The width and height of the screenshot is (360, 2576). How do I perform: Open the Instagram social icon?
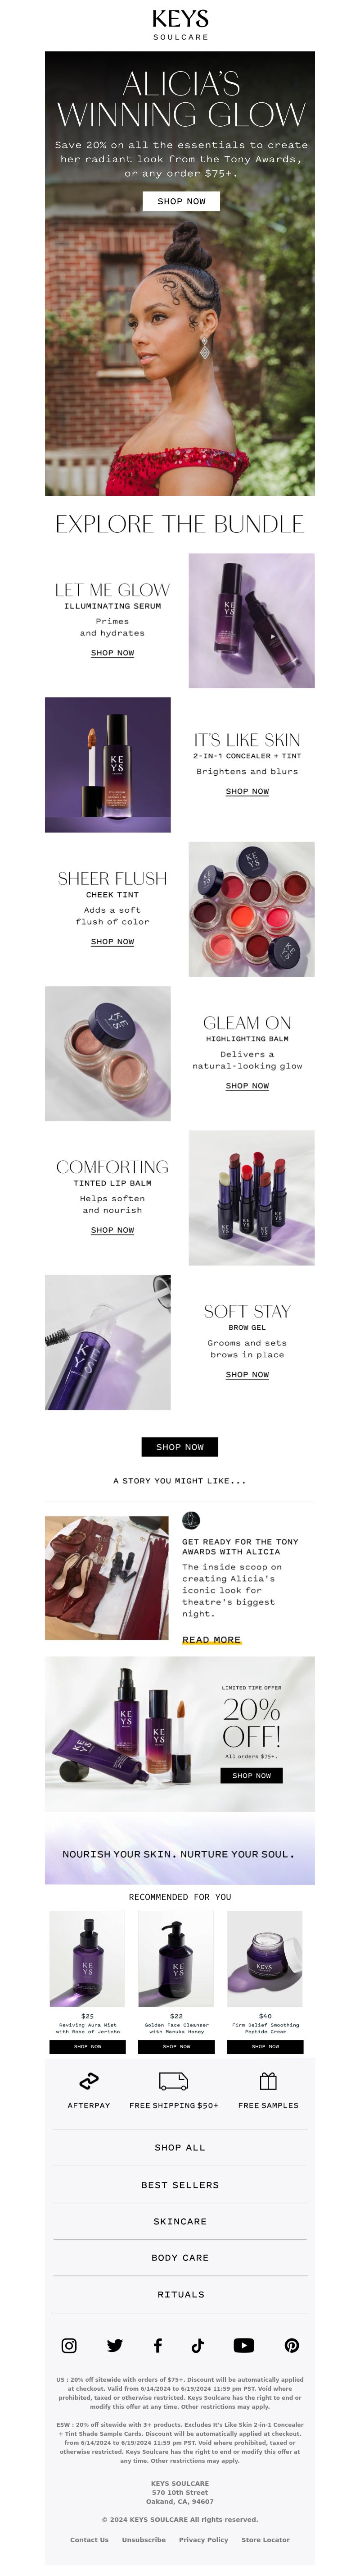pos(69,2345)
